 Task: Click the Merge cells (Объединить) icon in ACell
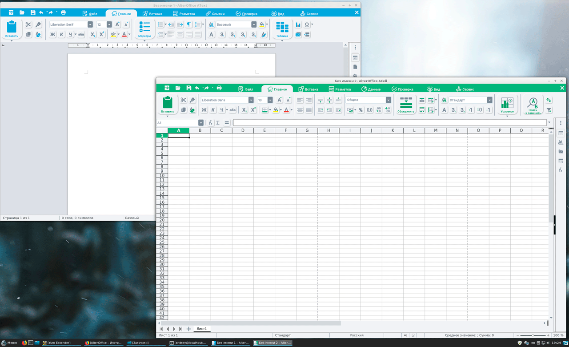(x=406, y=105)
